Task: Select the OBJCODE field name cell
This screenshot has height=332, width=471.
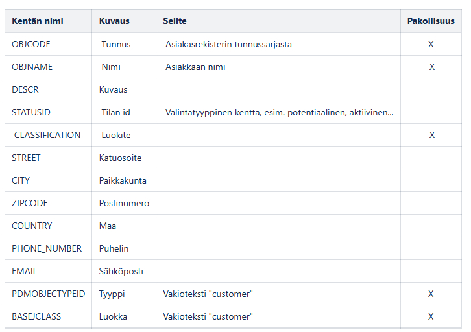Action: [31, 44]
